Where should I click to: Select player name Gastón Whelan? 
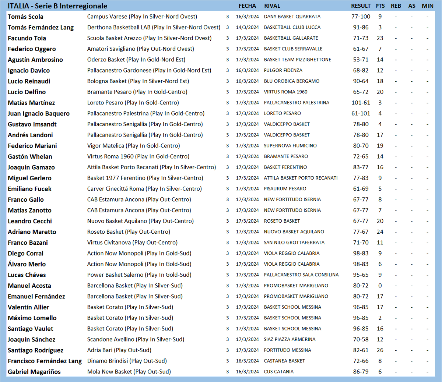point(30,156)
